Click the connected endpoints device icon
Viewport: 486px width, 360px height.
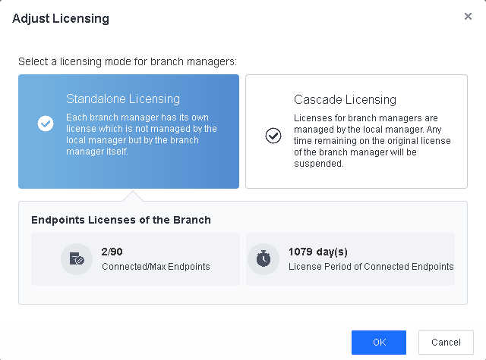77,258
